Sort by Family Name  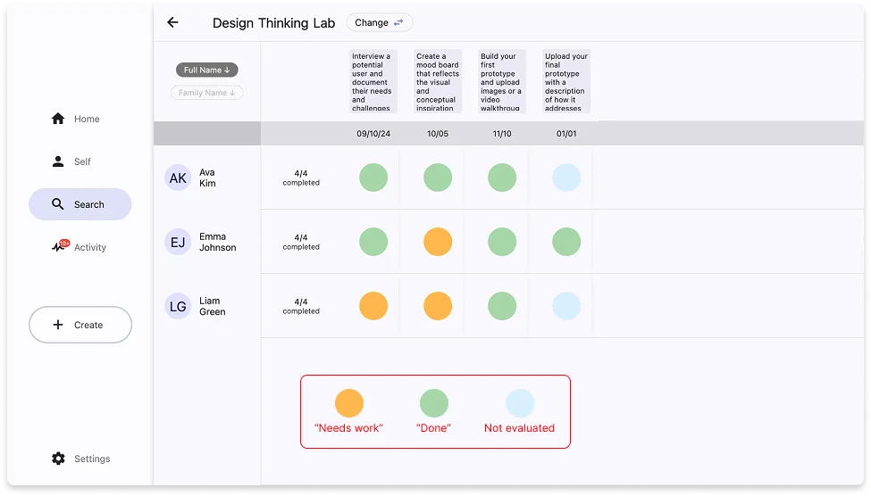pos(206,93)
